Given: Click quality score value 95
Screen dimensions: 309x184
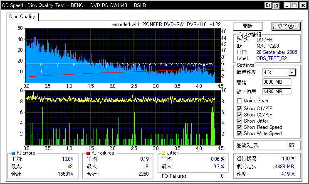Looking at the screenshot, I should [x=291, y=145].
